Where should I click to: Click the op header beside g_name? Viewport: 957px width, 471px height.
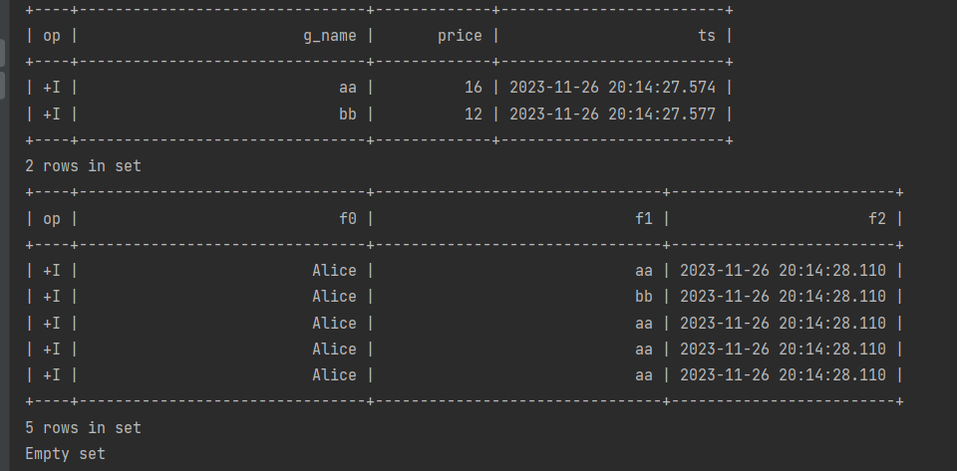(x=52, y=36)
